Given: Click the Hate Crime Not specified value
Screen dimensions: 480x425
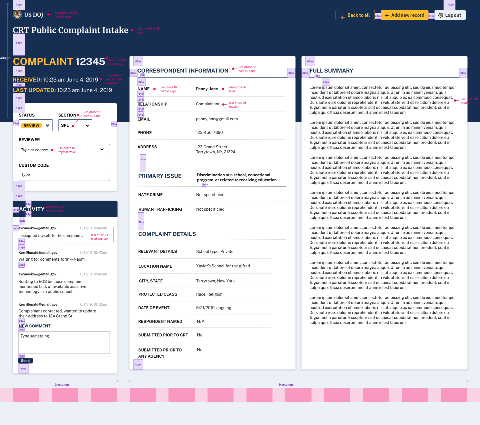Looking at the screenshot, I should (x=210, y=195).
